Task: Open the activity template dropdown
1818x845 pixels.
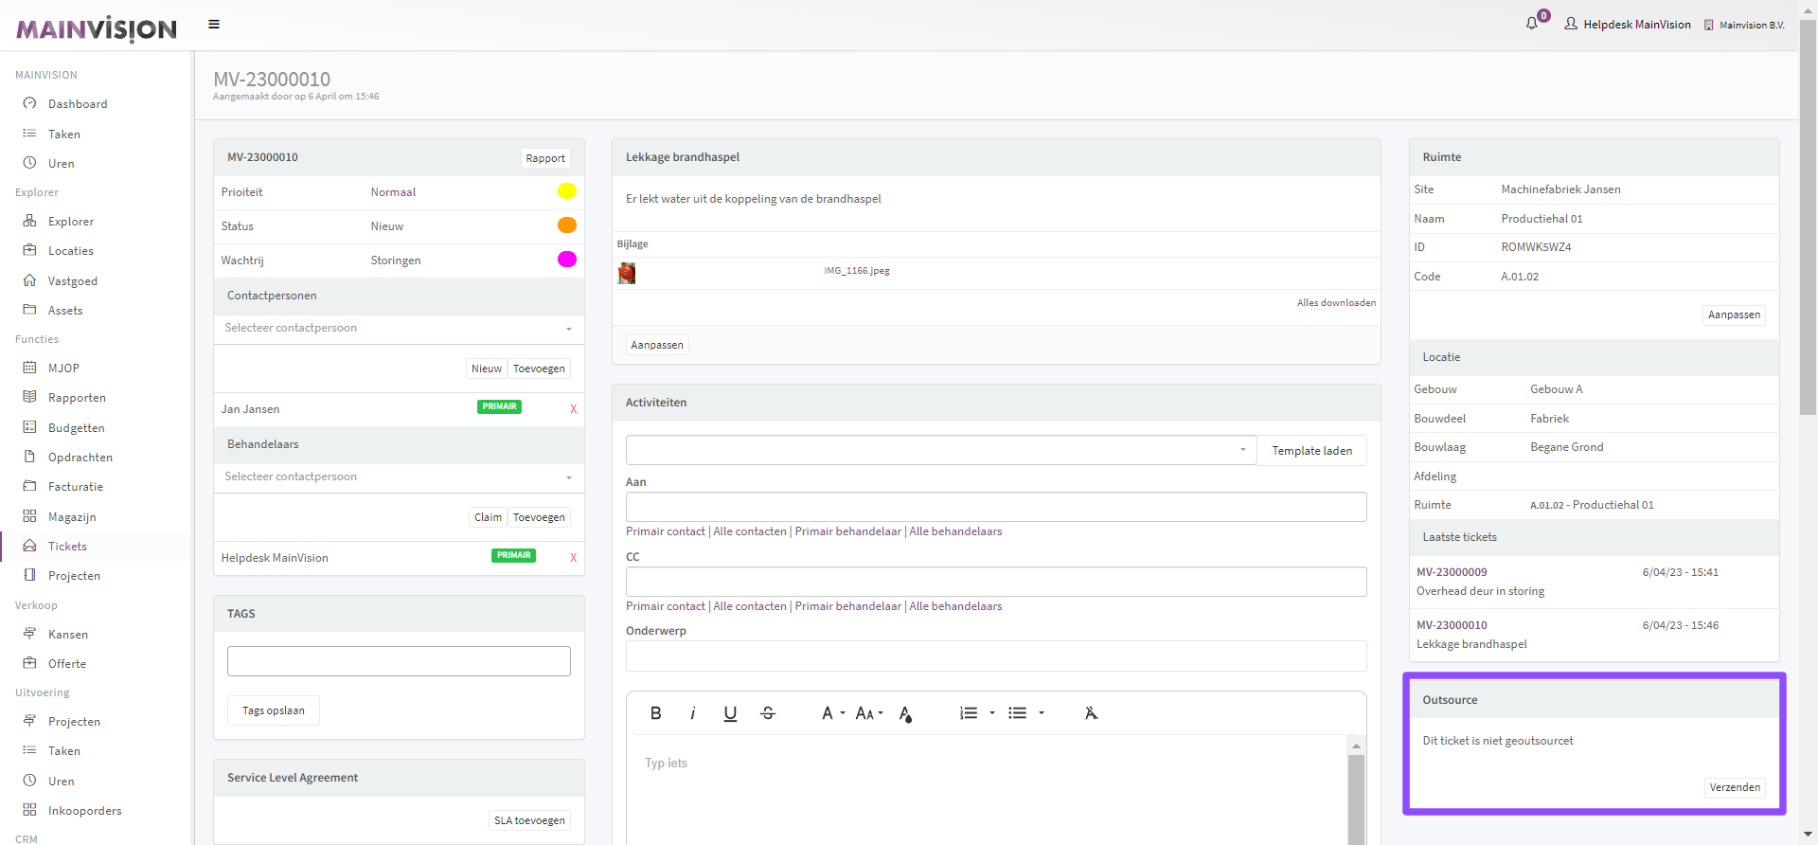Action: point(941,450)
